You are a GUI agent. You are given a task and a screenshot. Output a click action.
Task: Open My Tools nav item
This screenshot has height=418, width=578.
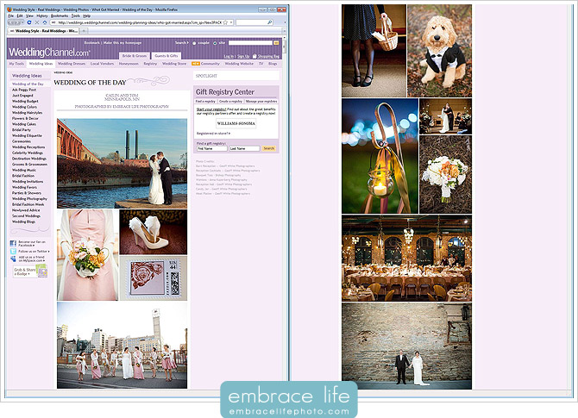16,64
